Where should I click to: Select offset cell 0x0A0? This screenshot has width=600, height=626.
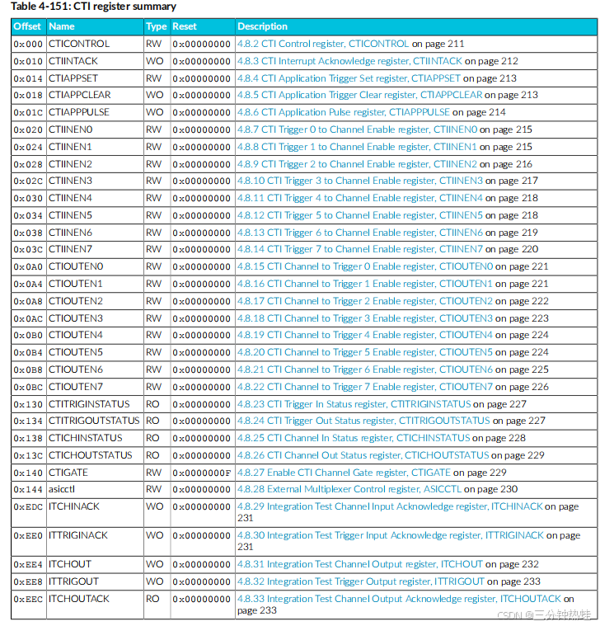(28, 267)
